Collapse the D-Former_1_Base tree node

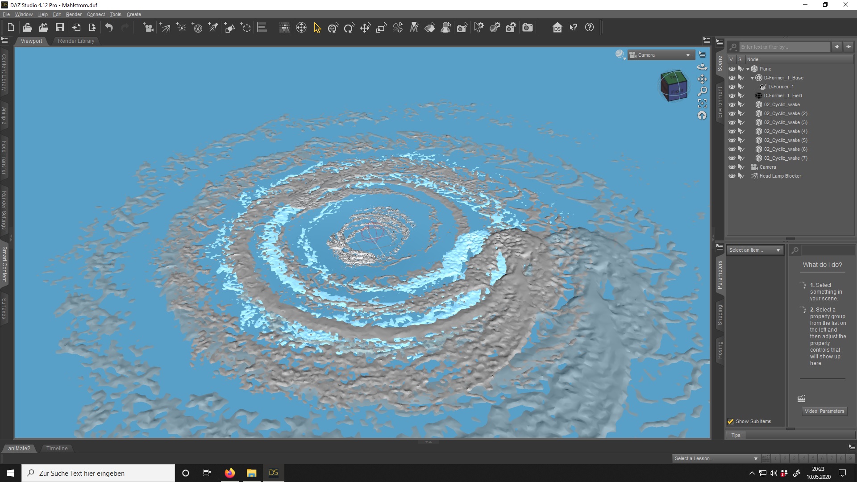752,78
